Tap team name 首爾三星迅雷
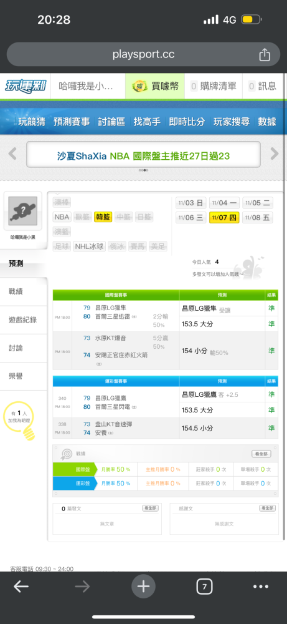This screenshot has height=624, width=287. pos(113,317)
